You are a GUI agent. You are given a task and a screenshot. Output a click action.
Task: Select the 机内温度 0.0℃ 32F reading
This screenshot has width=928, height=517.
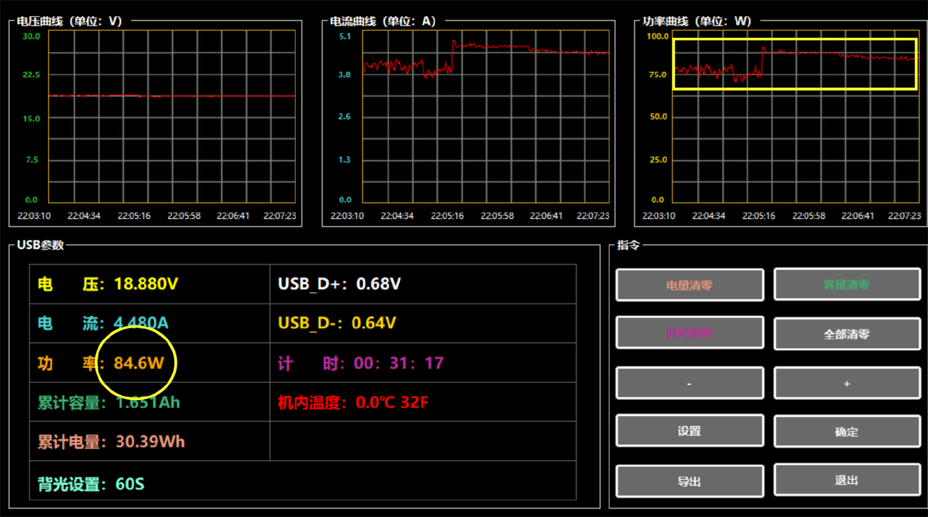click(x=392, y=403)
